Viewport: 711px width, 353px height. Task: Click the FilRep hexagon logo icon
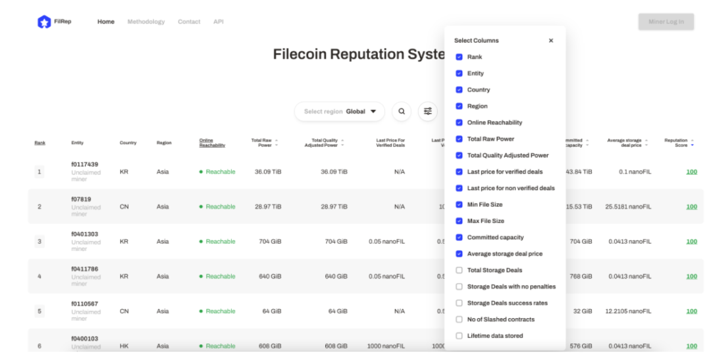[x=44, y=22]
